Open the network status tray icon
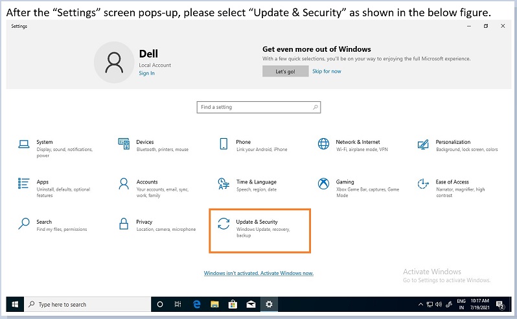This screenshot has width=517, height=319. (430, 305)
